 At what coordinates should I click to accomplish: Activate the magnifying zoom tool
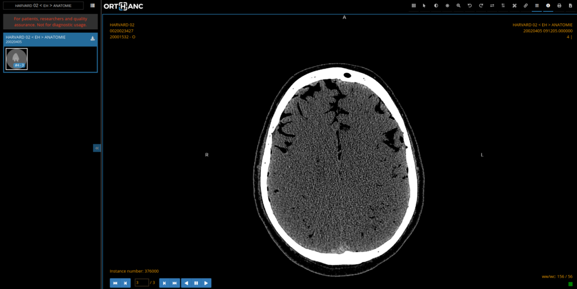click(x=458, y=6)
